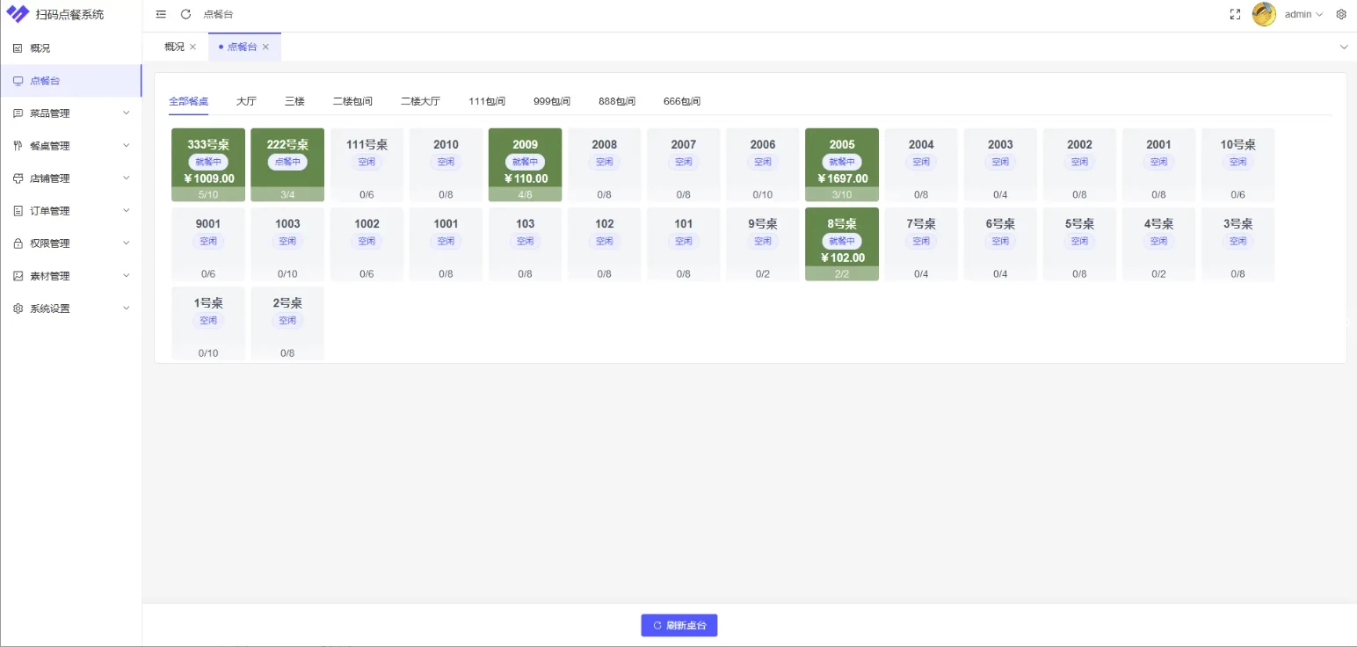The height and width of the screenshot is (647, 1357).
Task: Click the scan-order system logo
Action: pyautogui.click(x=18, y=14)
